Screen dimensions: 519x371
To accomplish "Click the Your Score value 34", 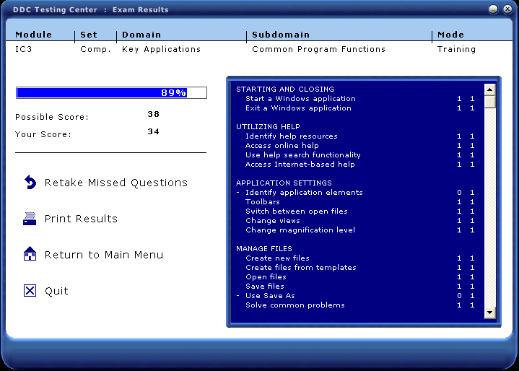I will coord(154,131).
